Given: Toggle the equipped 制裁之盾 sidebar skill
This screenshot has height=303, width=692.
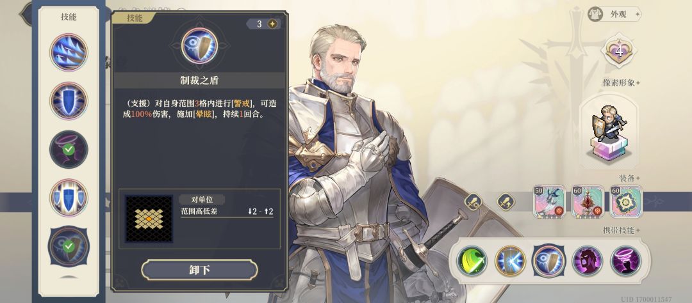Looking at the screenshot, I should [69, 247].
